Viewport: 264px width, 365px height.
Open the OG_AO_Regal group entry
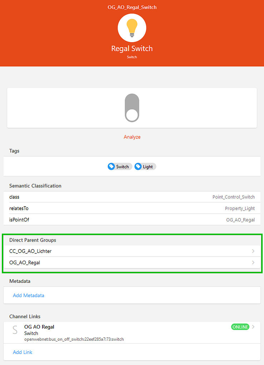click(x=132, y=262)
